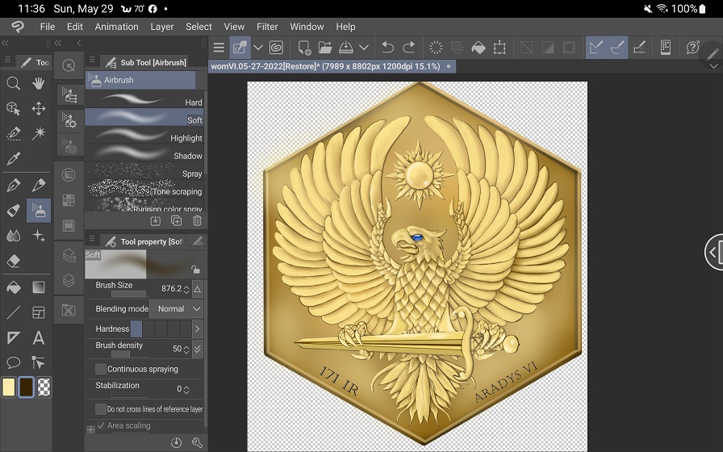Expand the Hardness settings arrow
The height and width of the screenshot is (452, 723).
coord(197,329)
